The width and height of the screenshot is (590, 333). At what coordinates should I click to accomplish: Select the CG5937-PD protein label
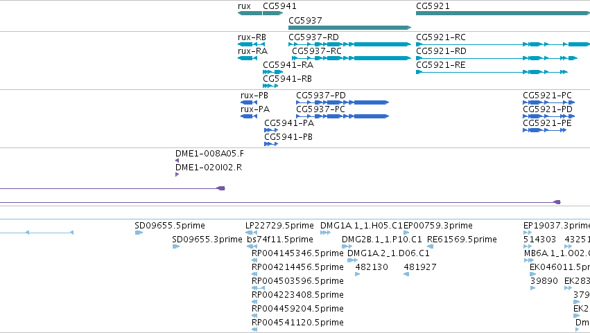[x=320, y=96]
